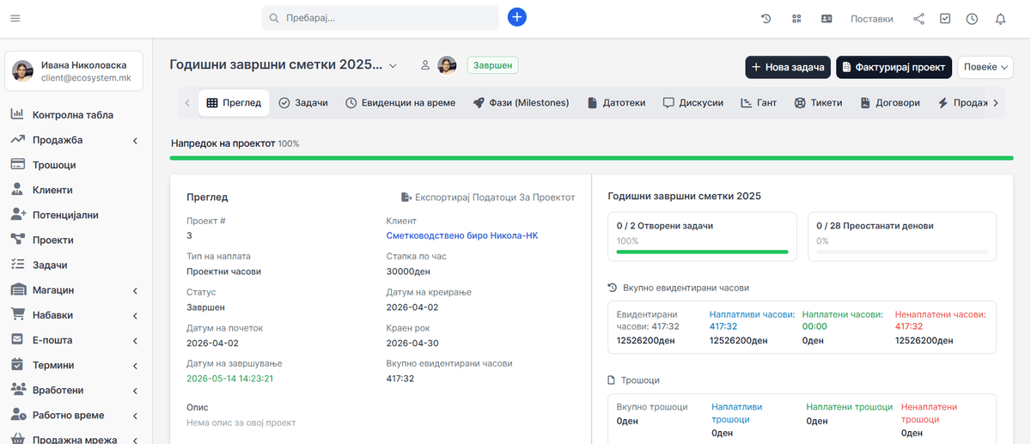Image resolution: width=1031 pixels, height=444 pixels.
Task: Click 0 / 2 Отворени задачи card
Action: [702, 236]
